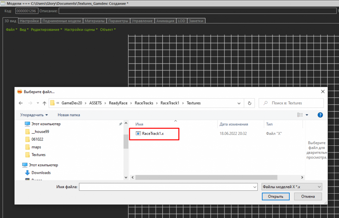Click horizontal scrollbar in file list
This screenshot has height=218, width=339.
(x=207, y=177)
